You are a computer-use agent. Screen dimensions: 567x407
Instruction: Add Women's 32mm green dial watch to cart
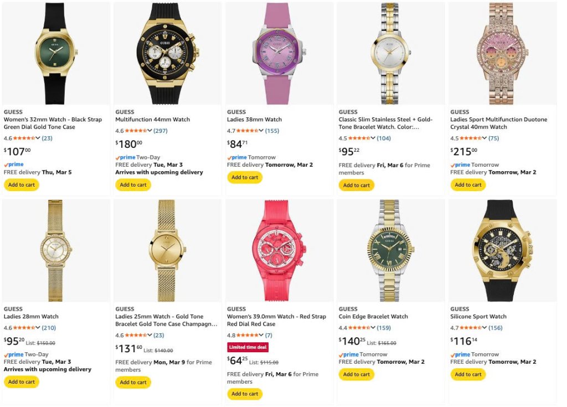click(x=22, y=185)
